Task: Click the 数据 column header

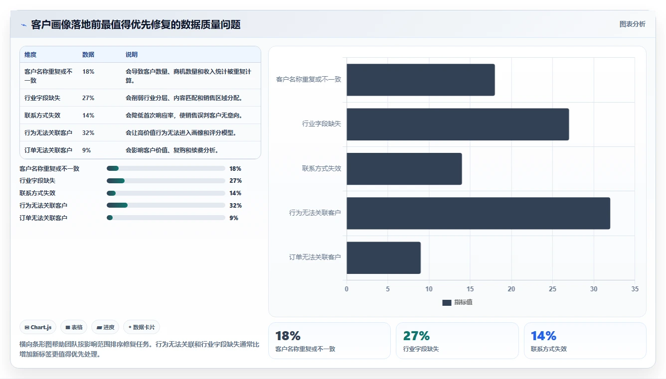Action: point(88,55)
